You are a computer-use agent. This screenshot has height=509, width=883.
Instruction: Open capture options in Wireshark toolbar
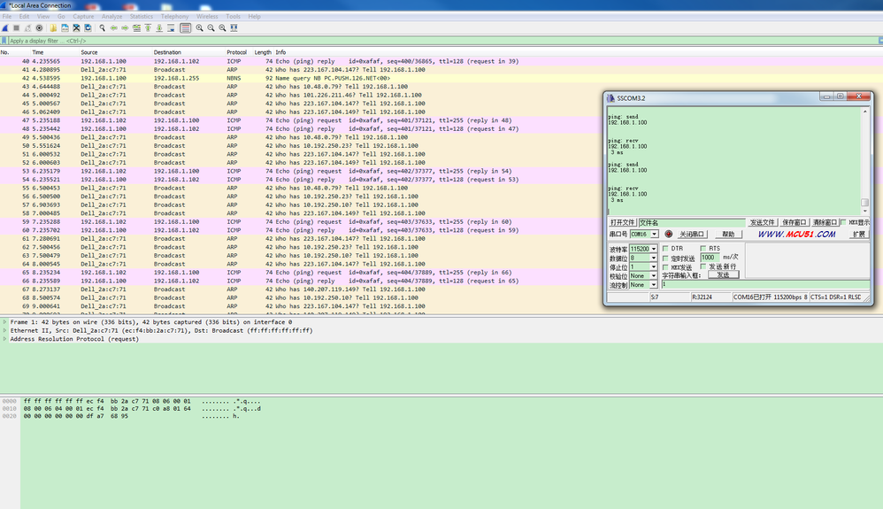pyautogui.click(x=39, y=28)
